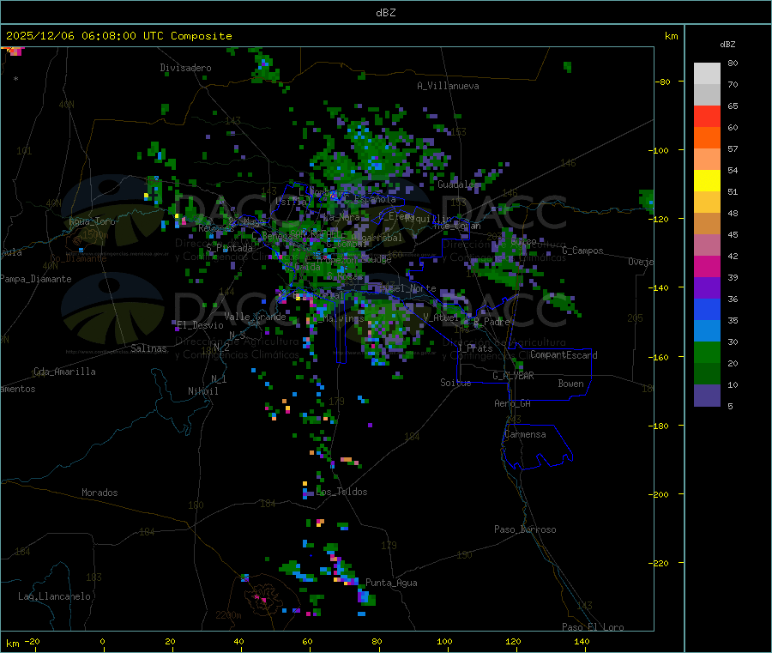Image resolution: width=772 pixels, height=653 pixels.
Task: Click the -20 km horizontal axis tick
Action: [x=33, y=641]
